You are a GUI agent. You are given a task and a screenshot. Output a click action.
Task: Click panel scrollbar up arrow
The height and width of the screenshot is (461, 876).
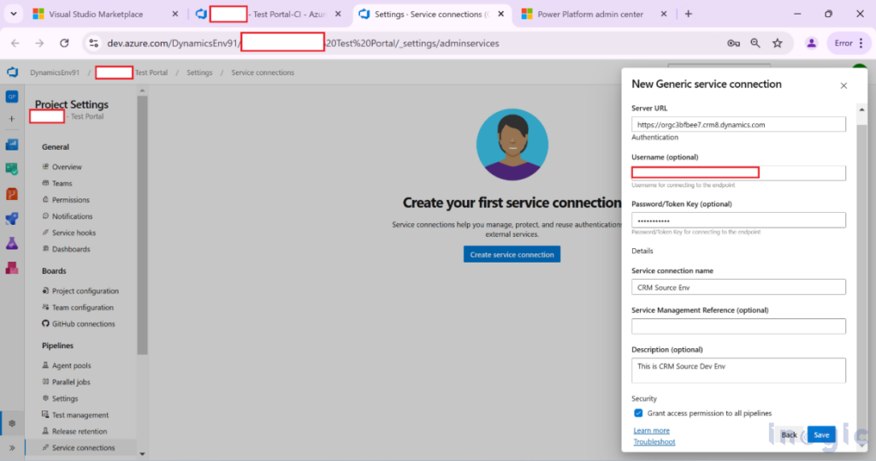[x=861, y=109]
